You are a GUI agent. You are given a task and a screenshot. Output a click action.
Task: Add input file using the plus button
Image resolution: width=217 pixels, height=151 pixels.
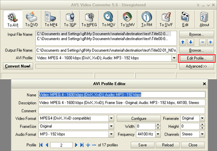point(210,42)
